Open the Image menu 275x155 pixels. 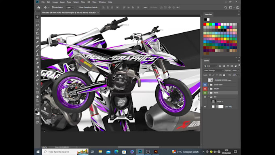[55, 2]
